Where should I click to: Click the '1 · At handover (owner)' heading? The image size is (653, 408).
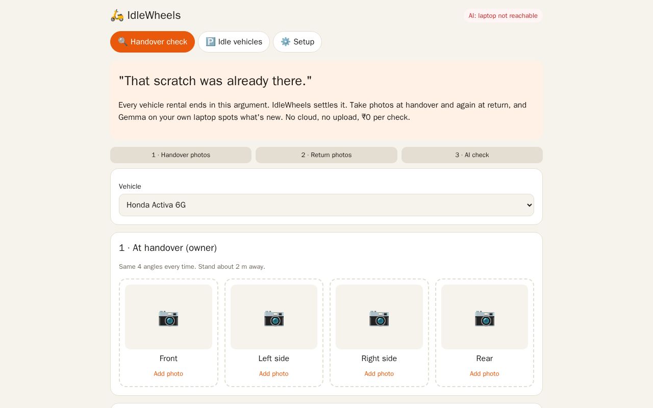pos(168,248)
